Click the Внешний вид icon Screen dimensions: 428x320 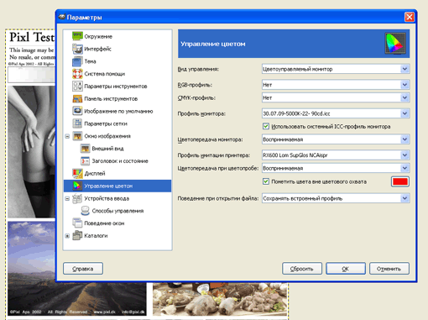point(85,149)
